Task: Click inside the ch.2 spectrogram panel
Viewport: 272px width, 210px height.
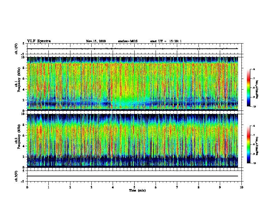Action: tap(133, 141)
